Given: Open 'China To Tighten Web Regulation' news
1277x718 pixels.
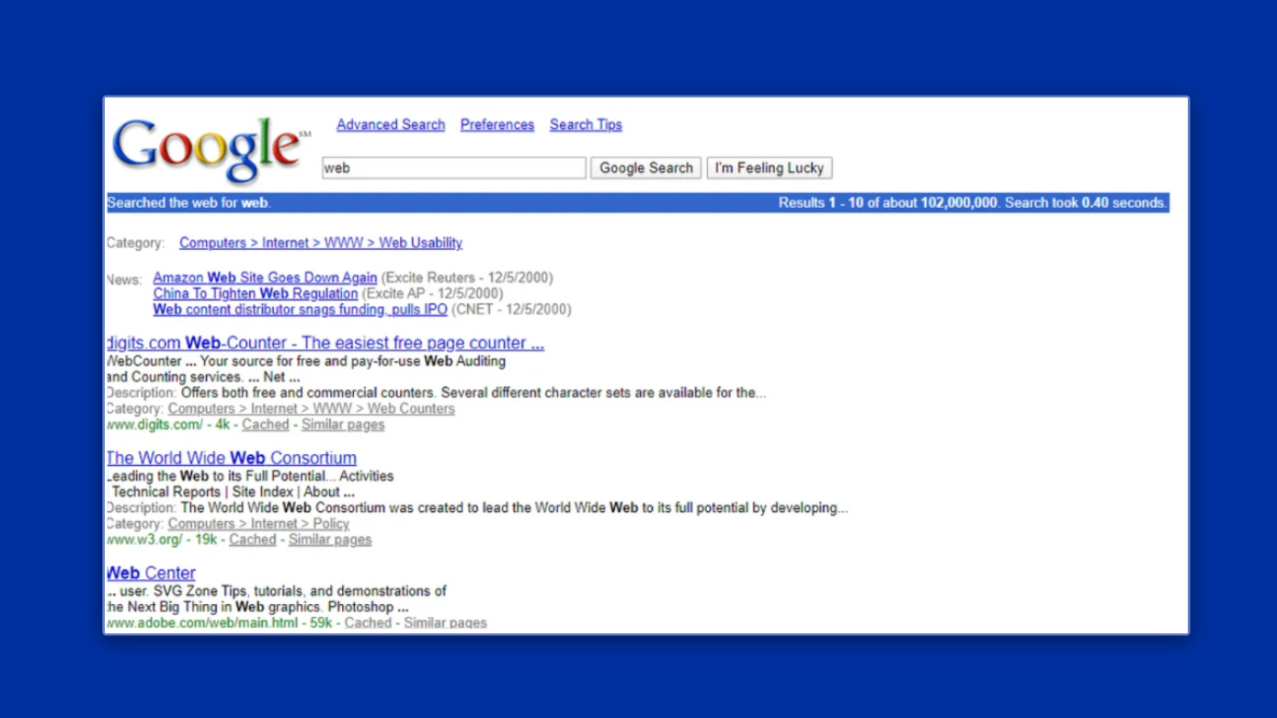Looking at the screenshot, I should [x=256, y=293].
